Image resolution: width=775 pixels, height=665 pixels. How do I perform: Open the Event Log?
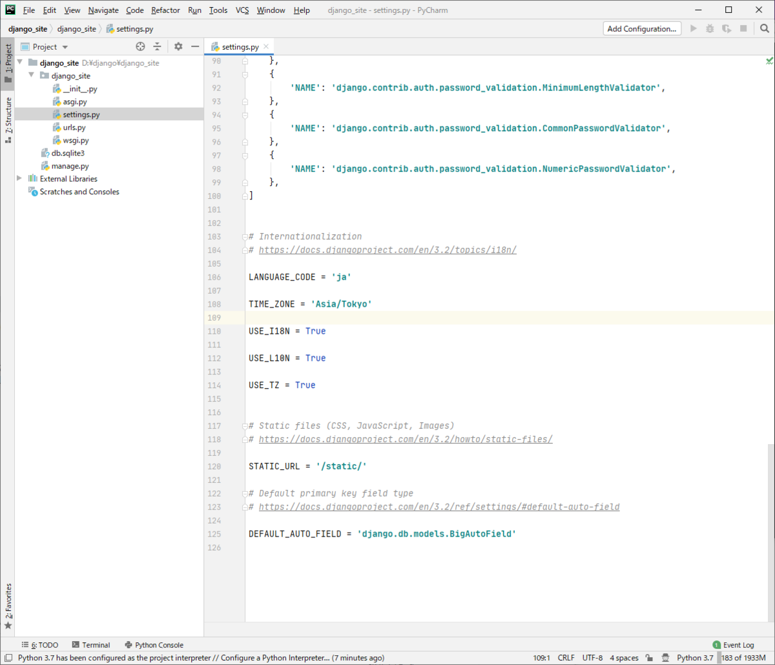click(x=733, y=644)
